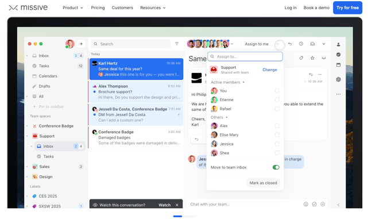Open the message more options dots

[x=320, y=75]
